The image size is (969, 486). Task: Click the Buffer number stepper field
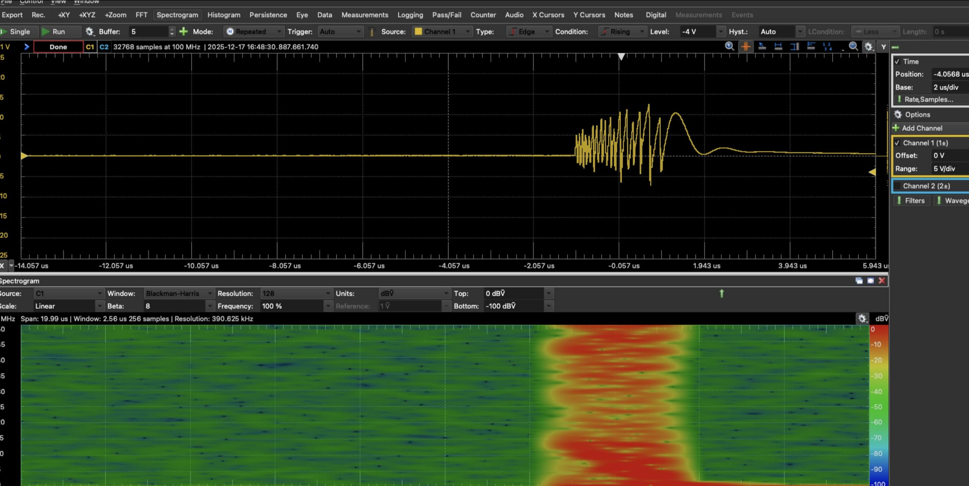[x=149, y=31]
